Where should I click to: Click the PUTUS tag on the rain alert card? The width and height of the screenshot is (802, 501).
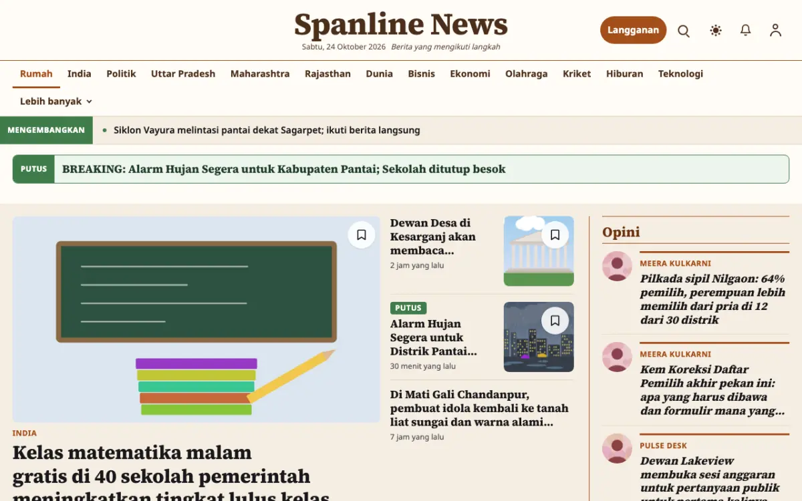408,308
